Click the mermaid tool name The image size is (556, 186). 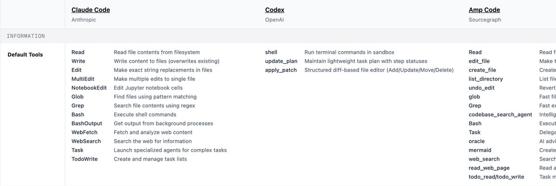tap(480, 150)
